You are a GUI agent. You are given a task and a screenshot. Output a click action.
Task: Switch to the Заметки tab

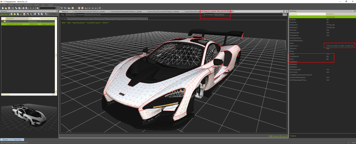(144, 19)
